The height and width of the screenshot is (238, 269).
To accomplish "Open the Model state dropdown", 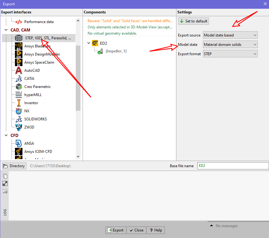I will [230, 45].
